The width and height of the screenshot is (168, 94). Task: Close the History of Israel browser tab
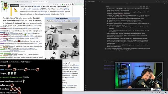tap(31, 2)
